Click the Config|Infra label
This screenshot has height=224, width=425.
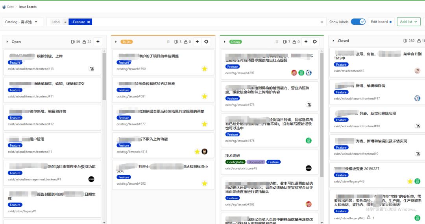pos(235,162)
